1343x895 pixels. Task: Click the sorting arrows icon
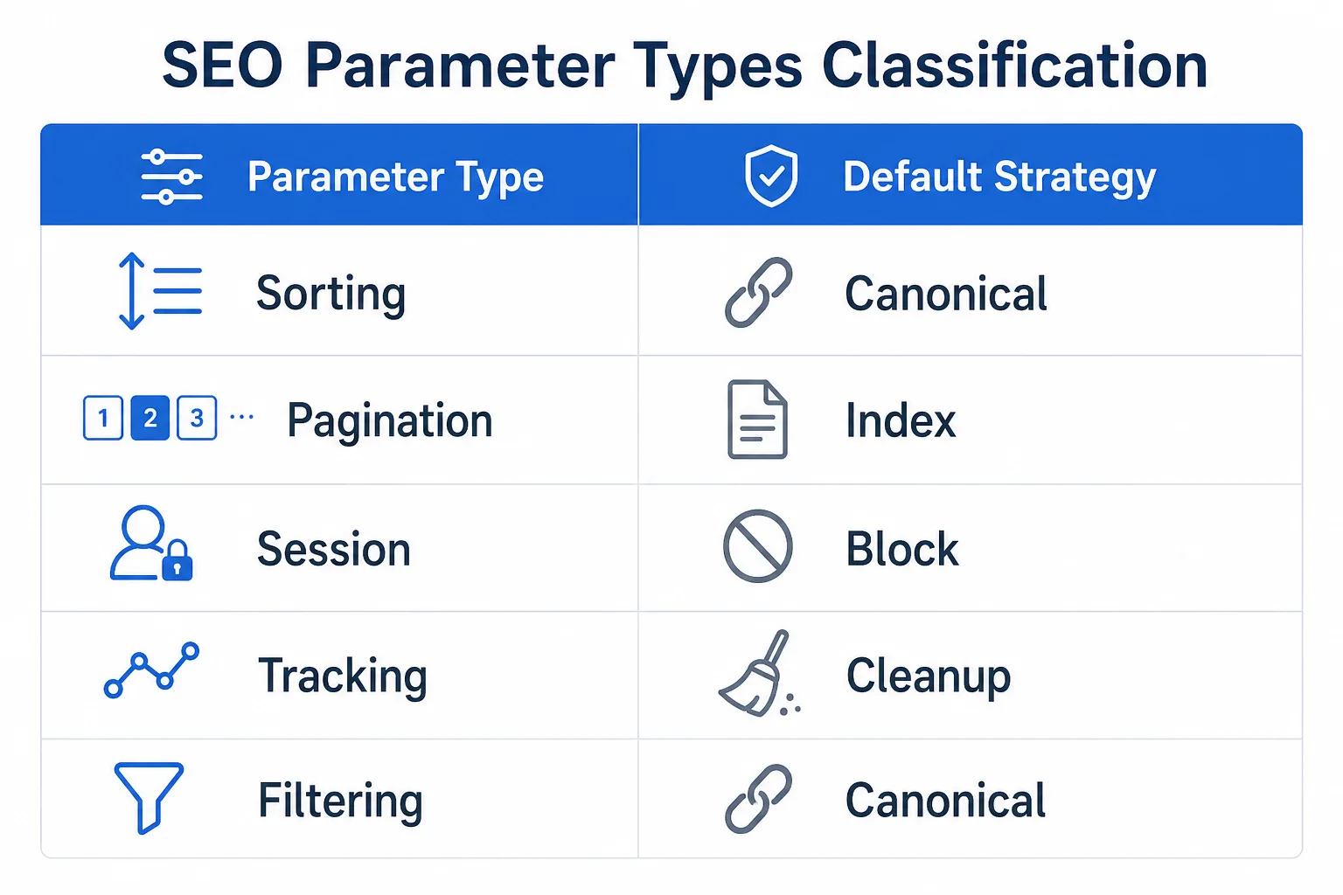(x=160, y=291)
